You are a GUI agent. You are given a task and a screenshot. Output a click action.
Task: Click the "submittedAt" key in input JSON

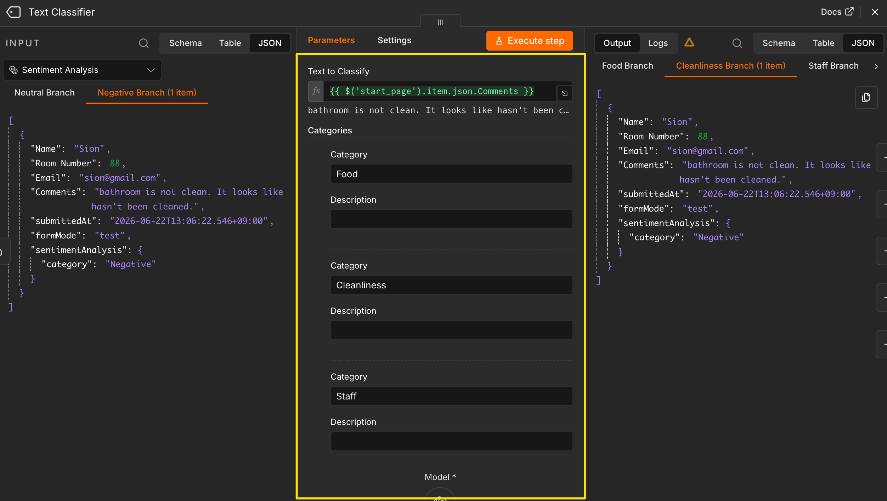(63, 221)
